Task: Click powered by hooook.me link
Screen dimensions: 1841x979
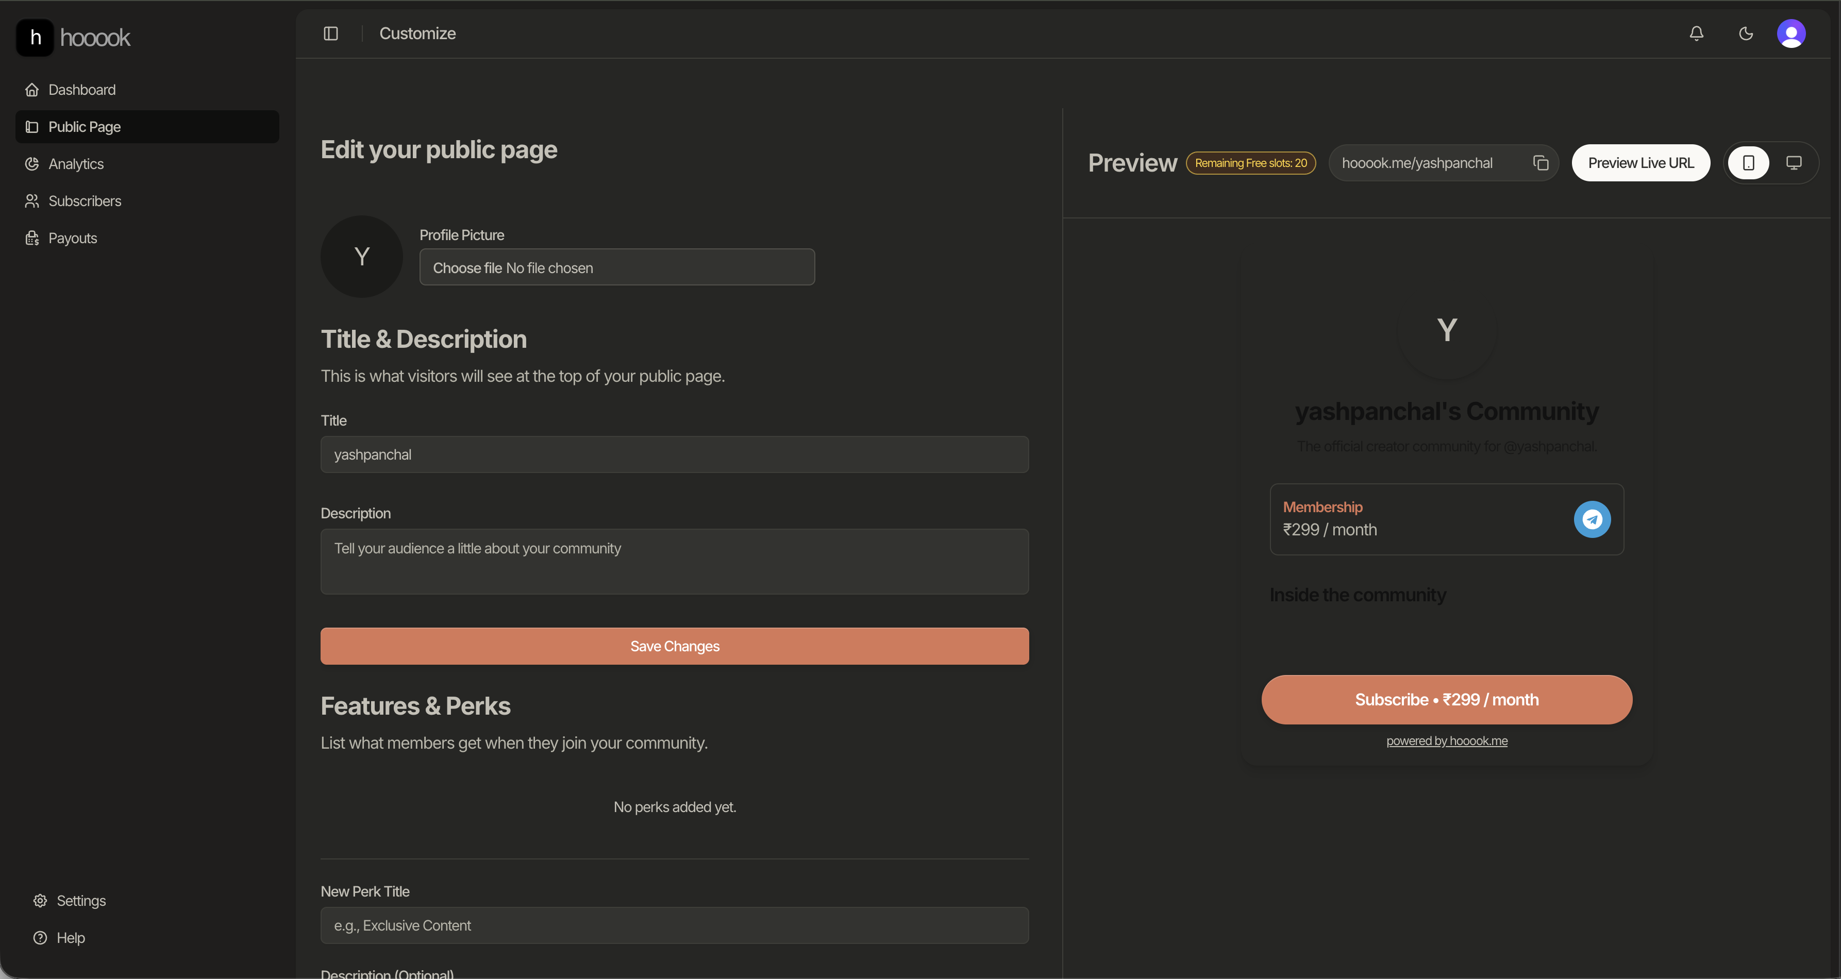Action: [x=1447, y=741]
